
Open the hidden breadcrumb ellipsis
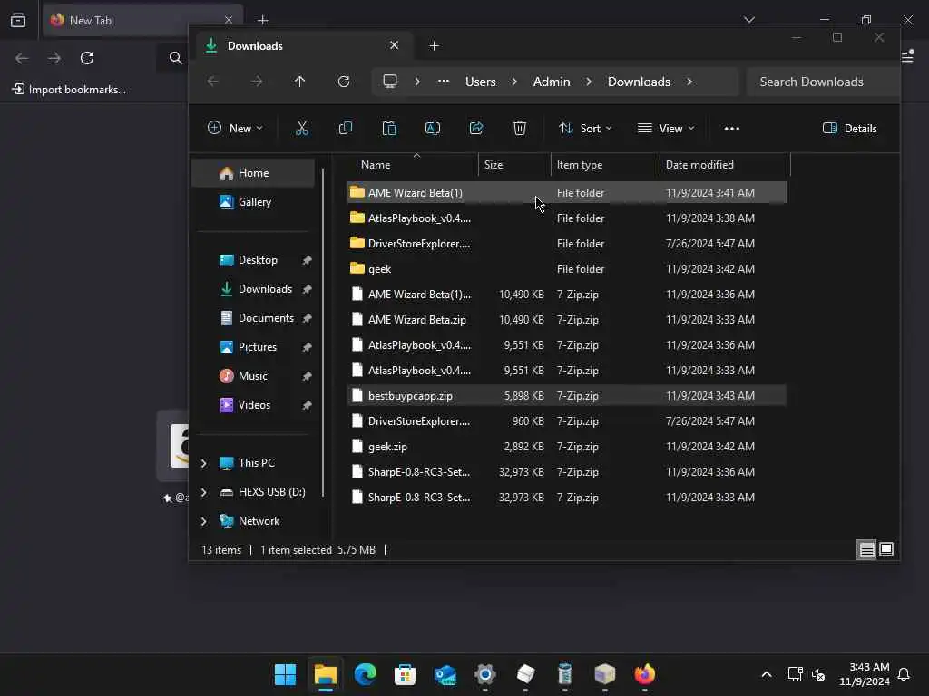(x=443, y=82)
